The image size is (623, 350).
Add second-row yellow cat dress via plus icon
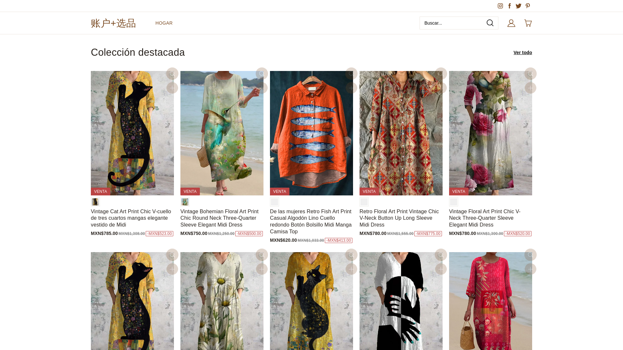172,269
